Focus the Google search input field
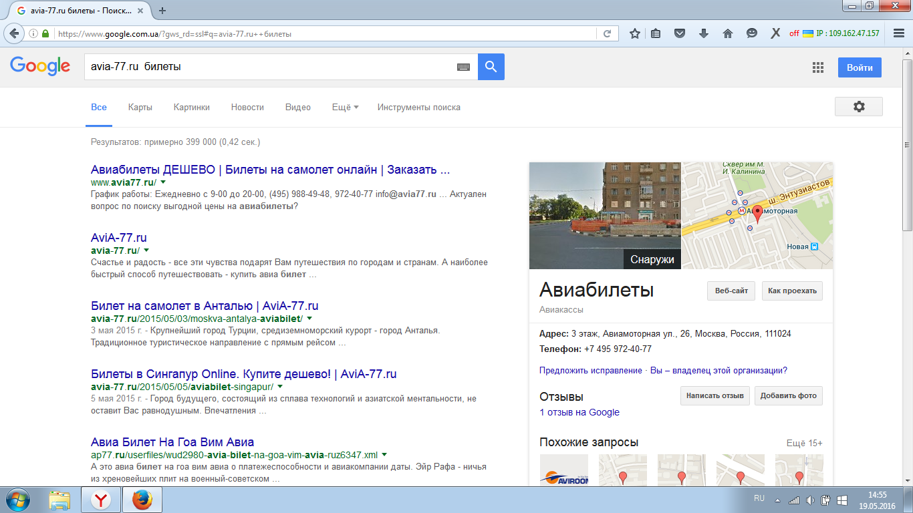913x513 pixels. tap(270, 67)
